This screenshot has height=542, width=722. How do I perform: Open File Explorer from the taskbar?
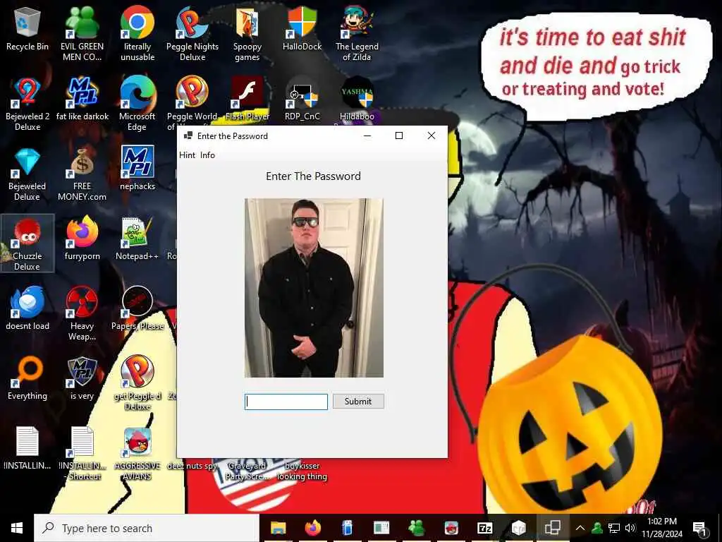tap(278, 528)
